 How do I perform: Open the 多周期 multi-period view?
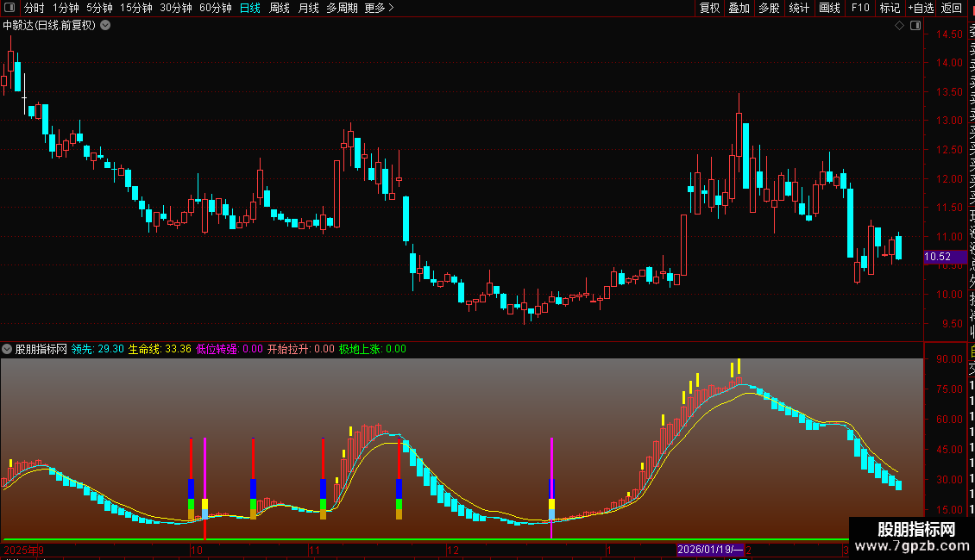(x=342, y=8)
